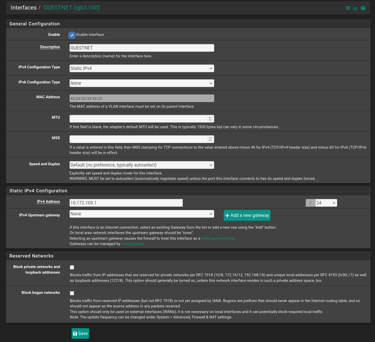Click the help question mark icon
375x342 pixels.
(x=363, y=8)
